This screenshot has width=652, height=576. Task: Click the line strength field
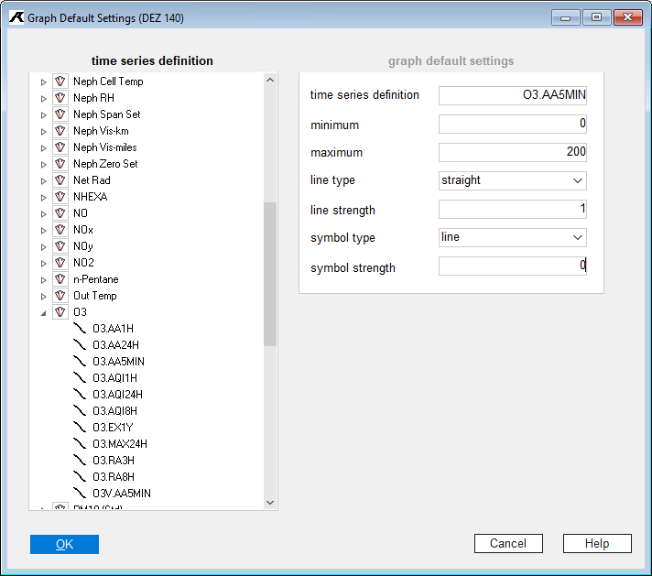pos(512,209)
